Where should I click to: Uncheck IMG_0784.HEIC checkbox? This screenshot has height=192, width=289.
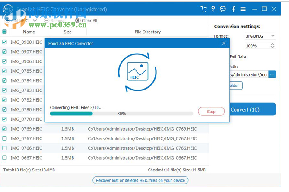[4, 80]
